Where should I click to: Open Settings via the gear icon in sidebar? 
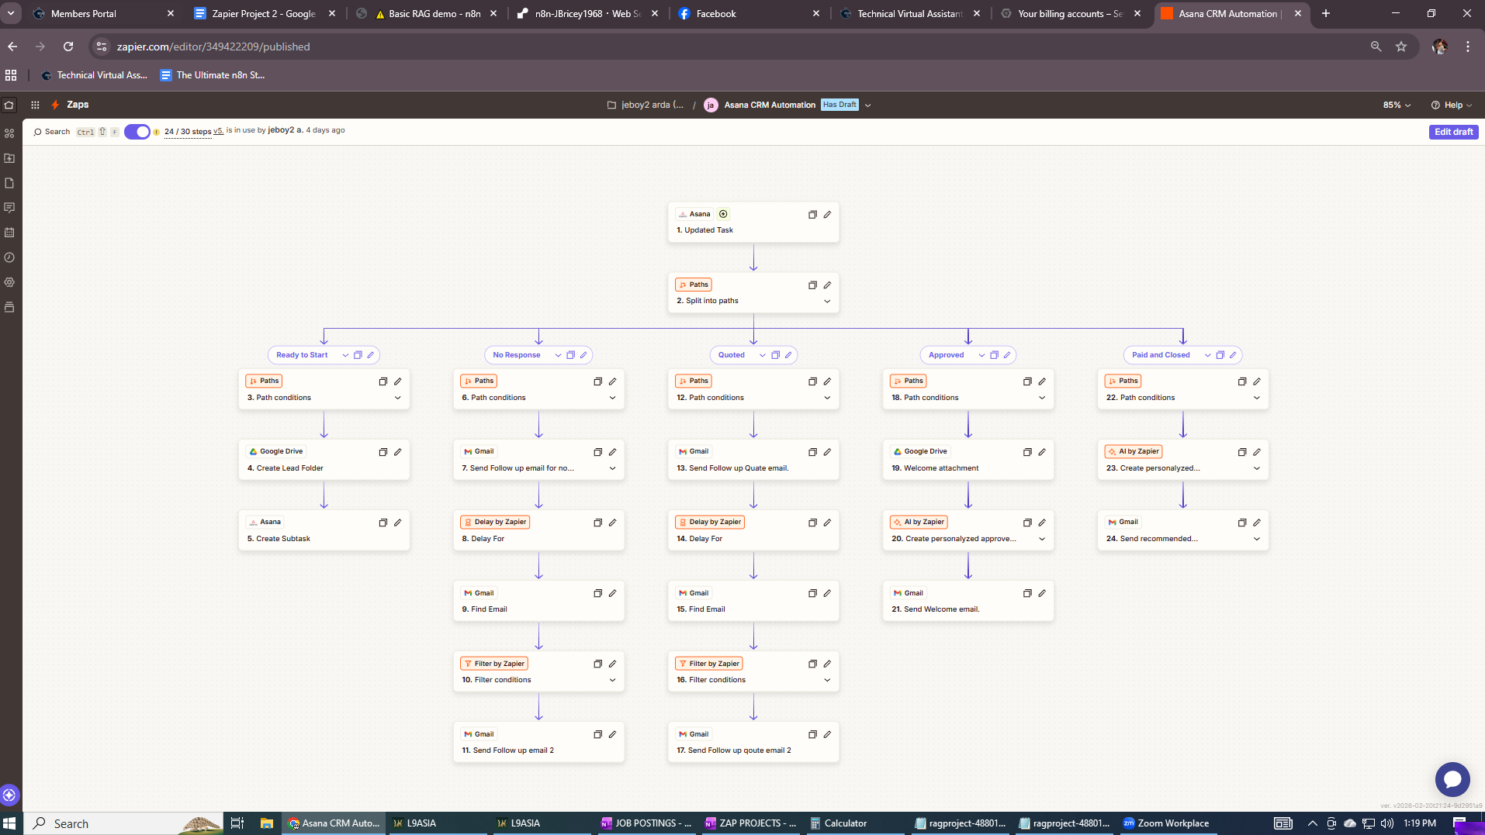[x=9, y=282]
